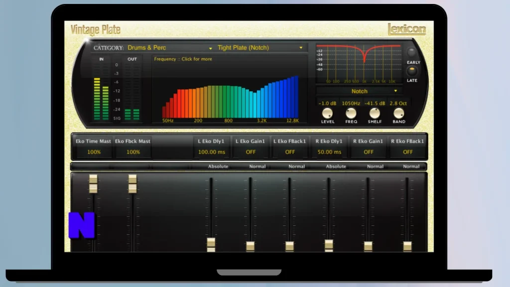Click the L Eko FBack1 OFF value
Image resolution: width=510 pixels, height=287 pixels.
tap(290, 152)
